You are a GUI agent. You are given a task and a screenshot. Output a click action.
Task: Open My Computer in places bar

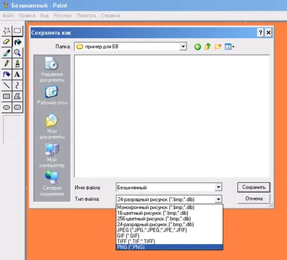point(52,155)
